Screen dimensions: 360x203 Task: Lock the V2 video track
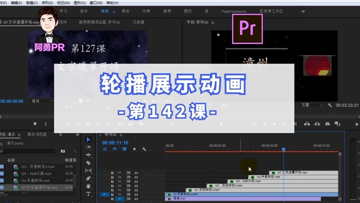coord(112,194)
